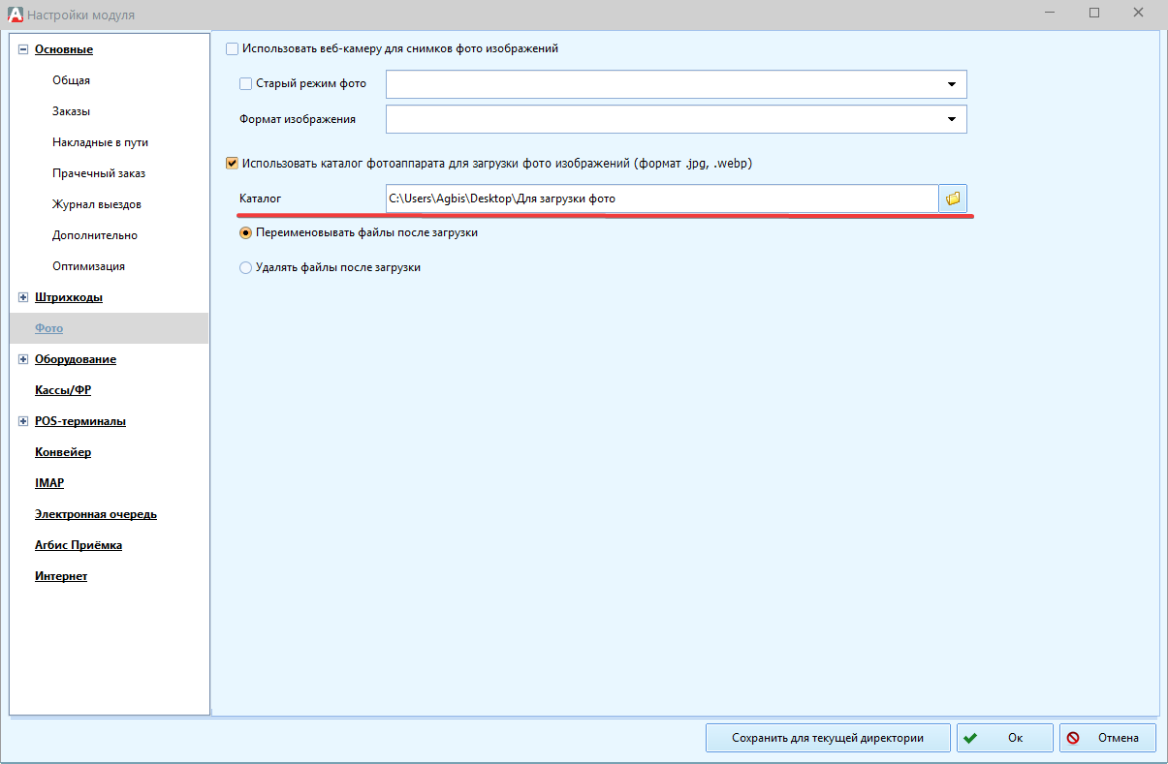Open Старый режим фото dropdown list

pyautogui.click(x=952, y=84)
